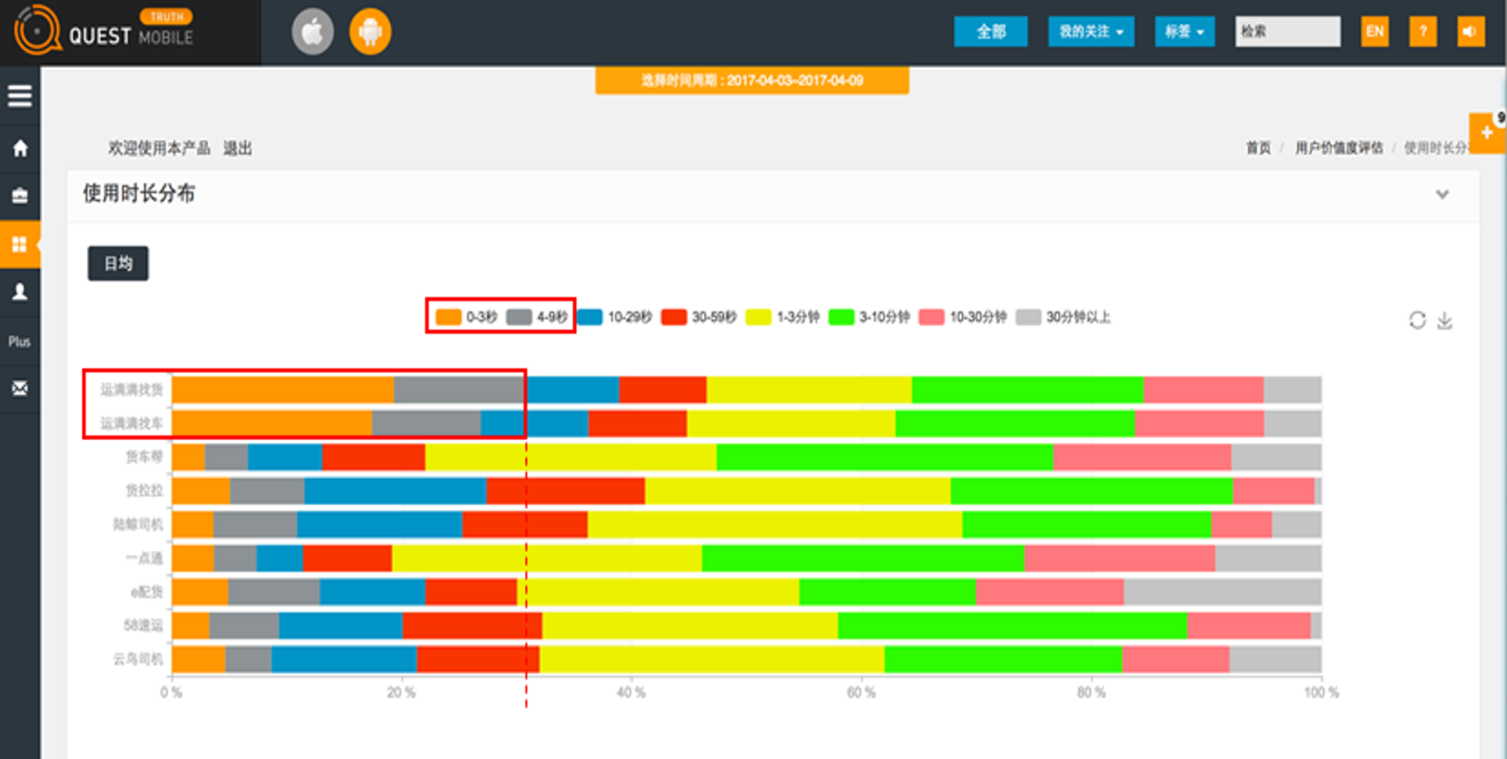Click the 退出 logout link

[238, 149]
